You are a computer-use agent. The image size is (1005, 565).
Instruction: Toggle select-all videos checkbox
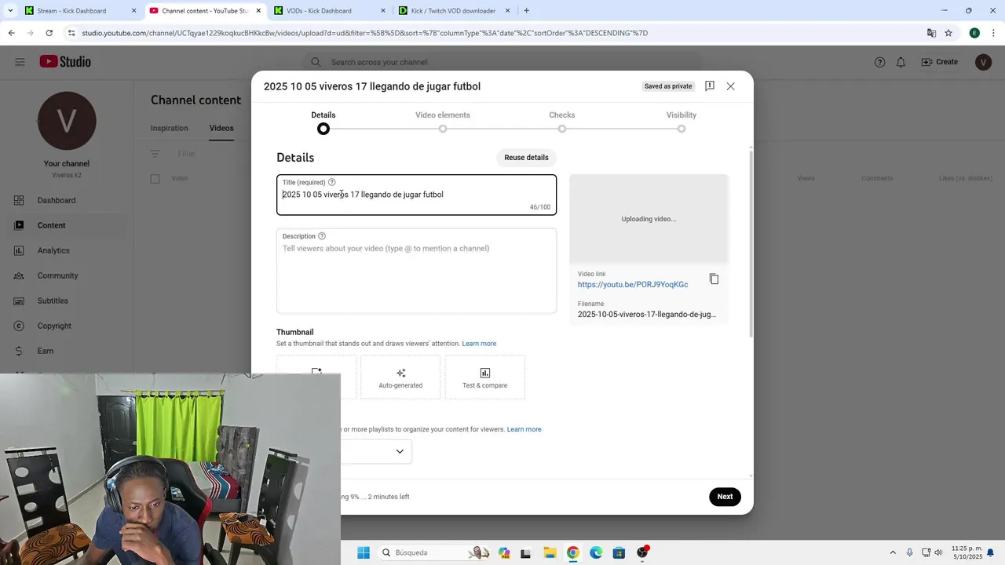(155, 179)
